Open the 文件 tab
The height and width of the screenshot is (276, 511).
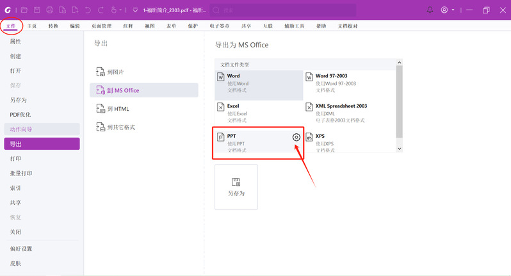[x=11, y=26]
